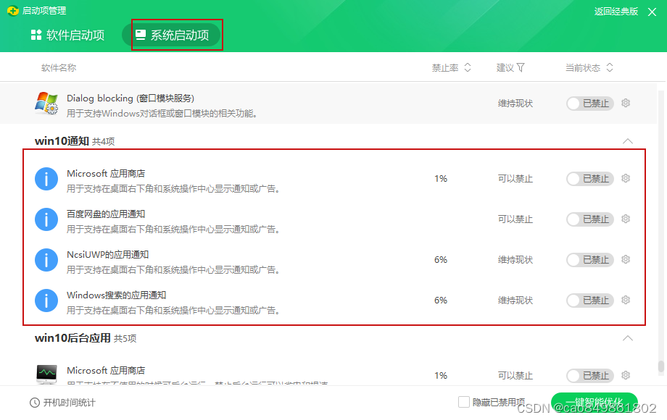Viewport: 667px width, 420px height.
Task: Check the 隐藏已禁用项 checkbox
Action: pyautogui.click(x=464, y=402)
